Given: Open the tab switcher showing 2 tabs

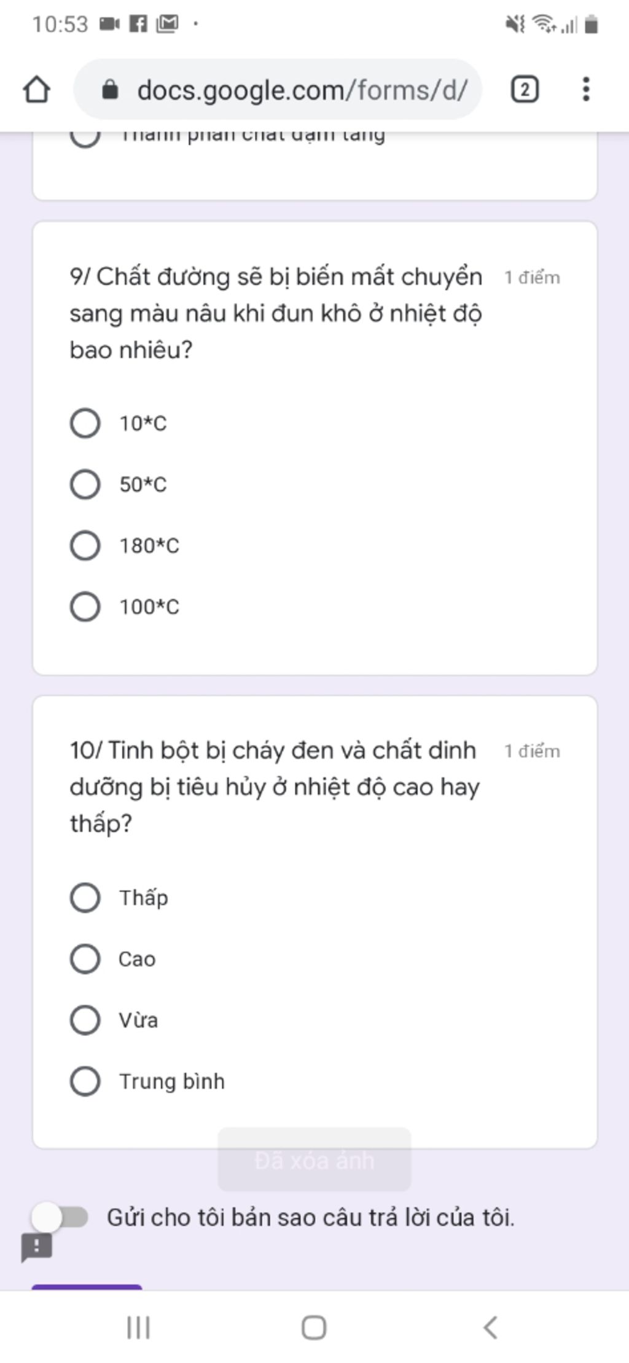Looking at the screenshot, I should pos(525,90).
